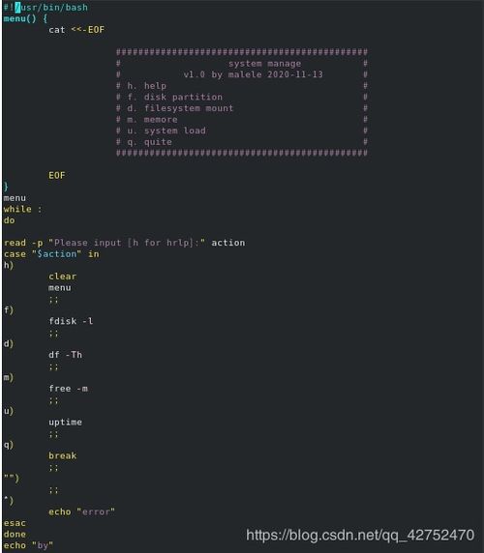Select the 'cat <<-EOF' line
This screenshot has height=553, width=484.
tap(76, 30)
